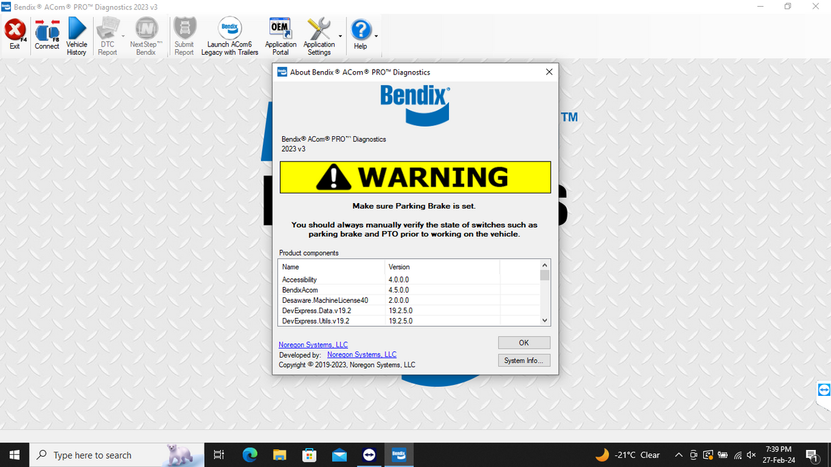Expand the DTC Report dropdown arrow
This screenshot has height=467, width=831.
tap(125, 36)
